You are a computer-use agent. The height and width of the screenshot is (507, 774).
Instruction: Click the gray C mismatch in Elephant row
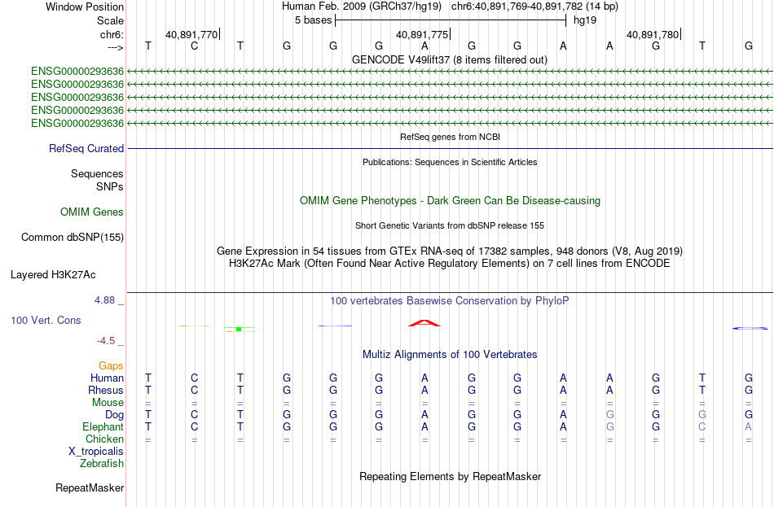(702, 426)
